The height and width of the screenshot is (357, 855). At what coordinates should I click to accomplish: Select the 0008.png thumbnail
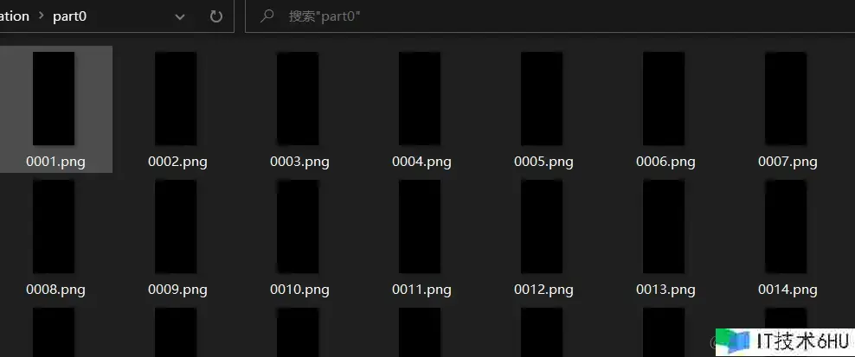54,226
